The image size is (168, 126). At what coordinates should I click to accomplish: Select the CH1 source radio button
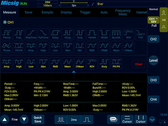point(5,22)
